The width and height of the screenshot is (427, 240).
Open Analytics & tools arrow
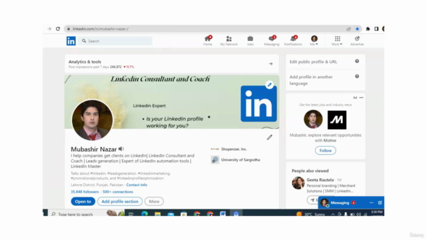click(x=271, y=64)
